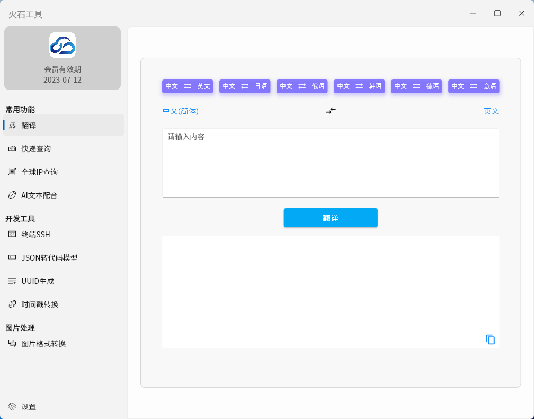
Task: Click the settings gear icon
Action: coord(12,406)
